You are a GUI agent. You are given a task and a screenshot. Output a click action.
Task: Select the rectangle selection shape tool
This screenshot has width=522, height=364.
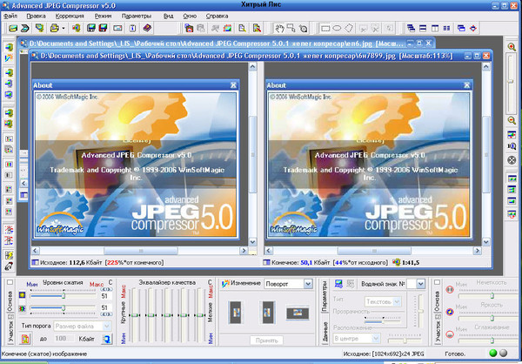tap(325, 29)
